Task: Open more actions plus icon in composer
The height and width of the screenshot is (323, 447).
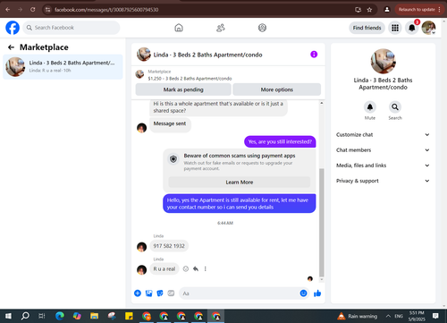Action: click(x=138, y=293)
